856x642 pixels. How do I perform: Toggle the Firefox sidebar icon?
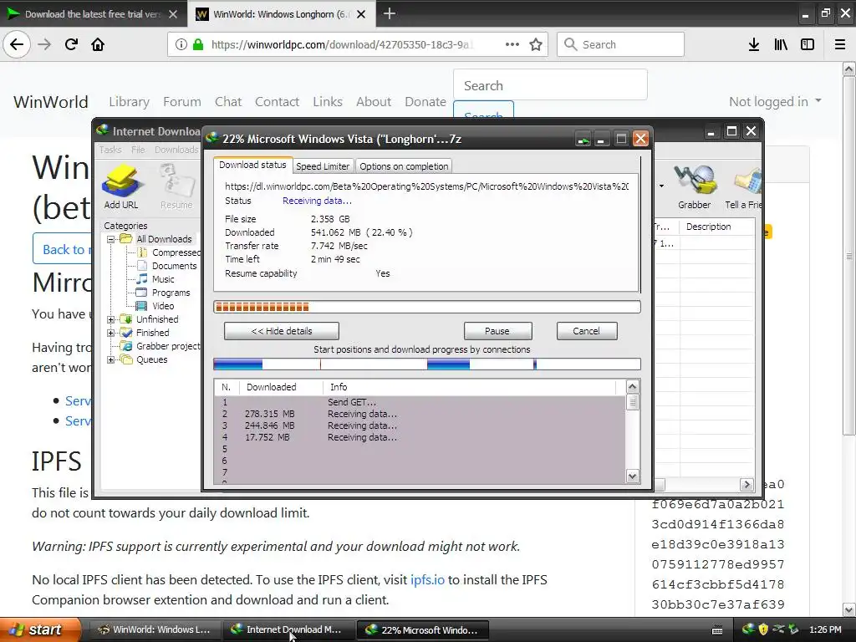pos(808,44)
